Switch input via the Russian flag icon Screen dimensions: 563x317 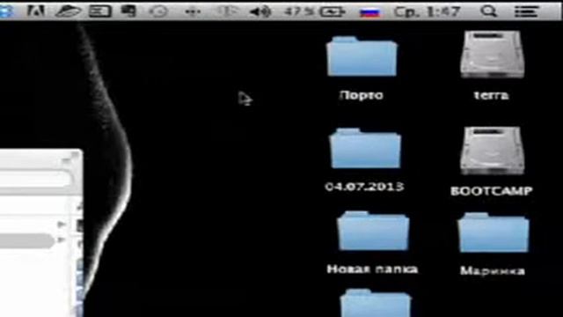[369, 12]
